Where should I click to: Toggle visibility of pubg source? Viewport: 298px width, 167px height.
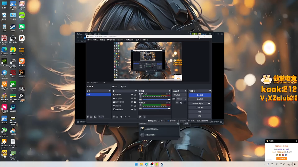click(132, 98)
